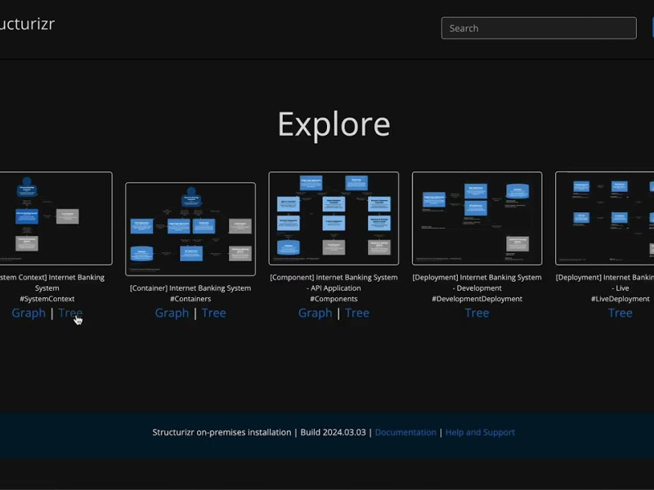Screen dimensions: 654x490
Task: Click '[Component] Internet Banking System' title
Action: click(x=334, y=277)
